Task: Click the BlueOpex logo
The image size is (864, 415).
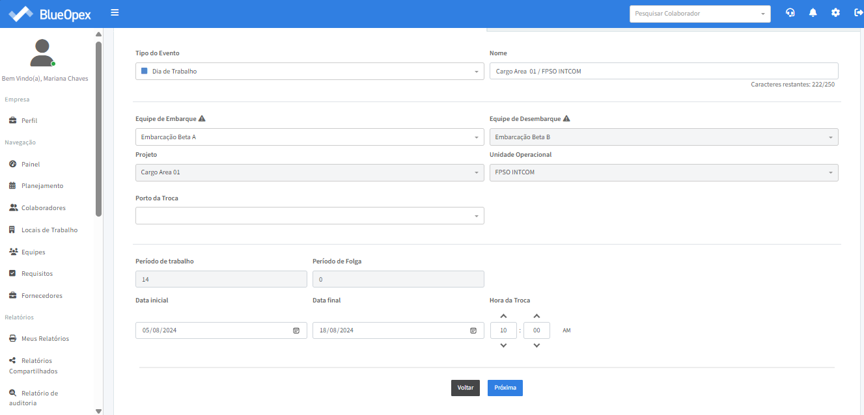Action: [x=50, y=13]
